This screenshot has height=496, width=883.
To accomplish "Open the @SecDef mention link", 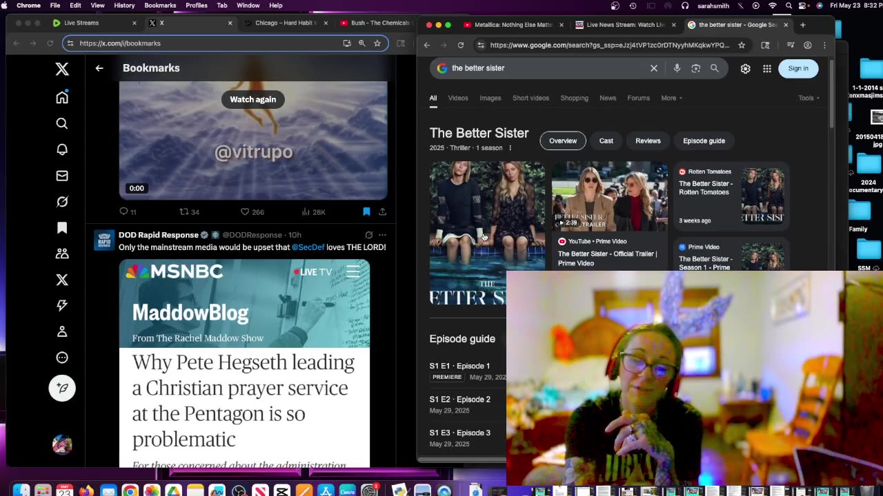I will (308, 247).
